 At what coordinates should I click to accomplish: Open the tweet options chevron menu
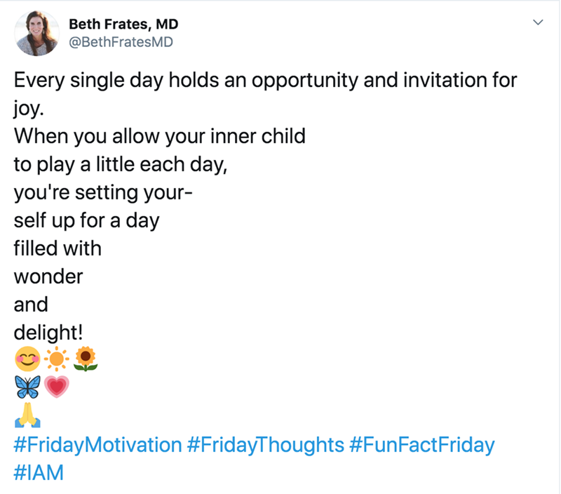click(x=539, y=24)
